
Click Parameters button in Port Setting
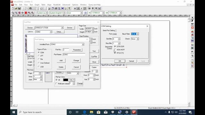[x=77, y=50]
